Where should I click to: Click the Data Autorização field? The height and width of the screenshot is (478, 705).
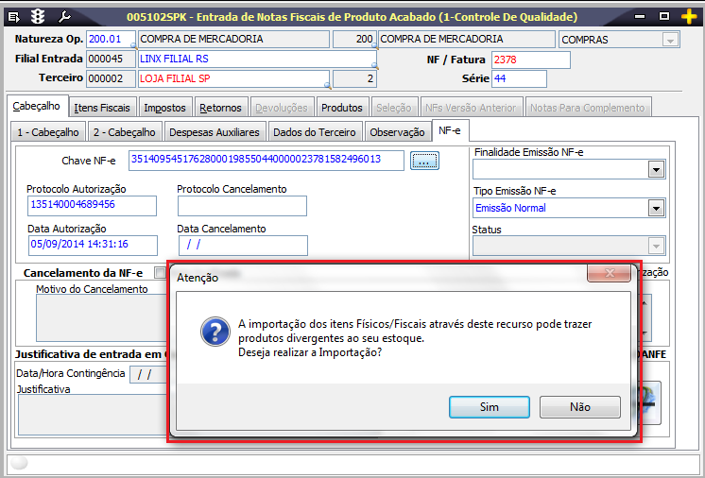[93, 246]
